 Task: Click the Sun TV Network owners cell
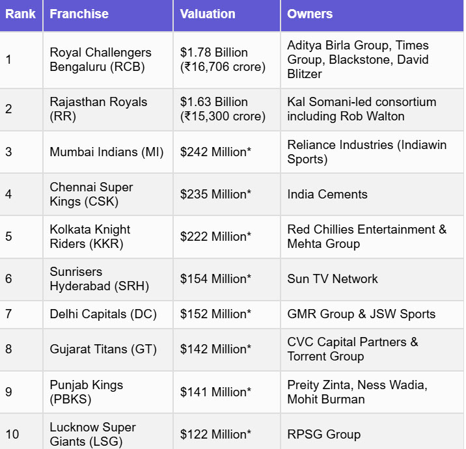tap(333, 279)
